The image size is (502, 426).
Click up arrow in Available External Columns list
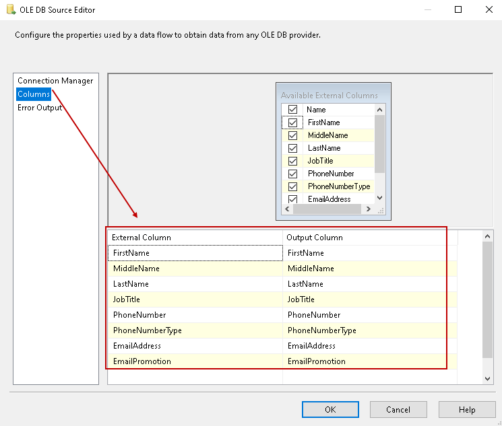(380, 110)
